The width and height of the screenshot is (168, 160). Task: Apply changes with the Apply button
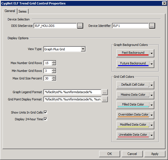[155, 154]
